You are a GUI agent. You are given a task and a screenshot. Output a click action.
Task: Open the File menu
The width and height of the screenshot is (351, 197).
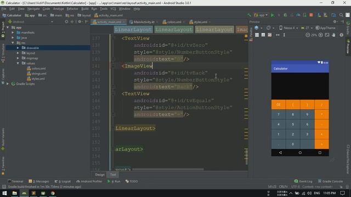pyautogui.click(x=4, y=9)
